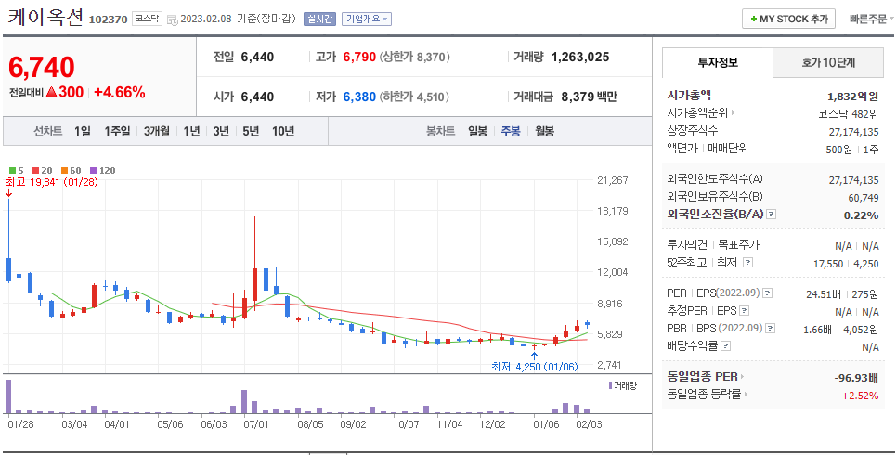Open the 기업개요 dropdown
The image size is (896, 455).
(366, 19)
